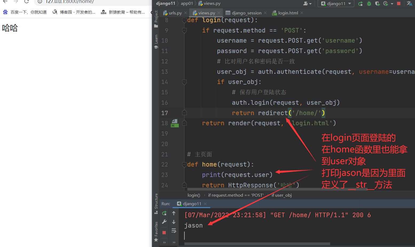Open the 新猿教育 bookmark
Viewport: 415px width, 247px height.
[123, 12]
